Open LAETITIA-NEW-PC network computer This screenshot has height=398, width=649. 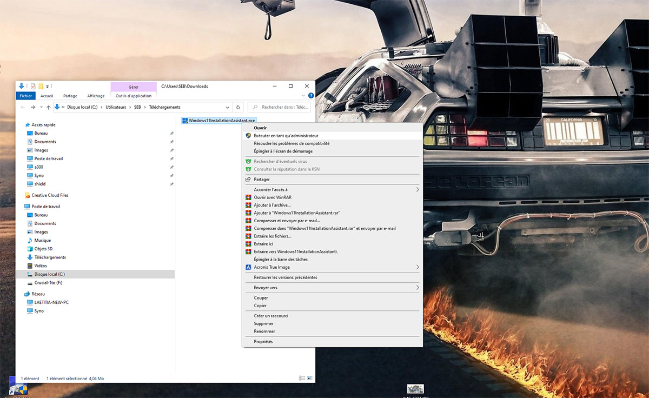51,303
